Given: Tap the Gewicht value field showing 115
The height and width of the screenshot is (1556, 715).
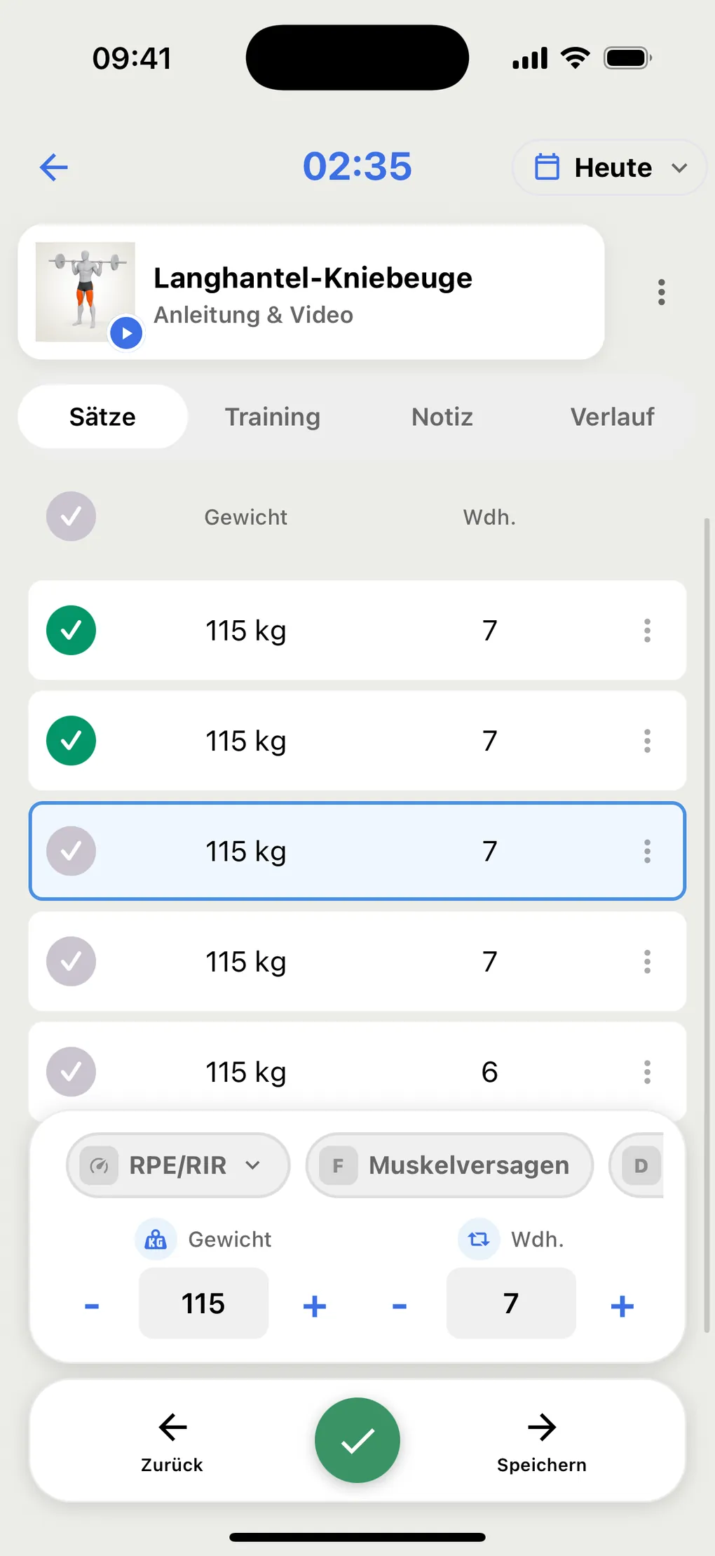Looking at the screenshot, I should 203,1303.
